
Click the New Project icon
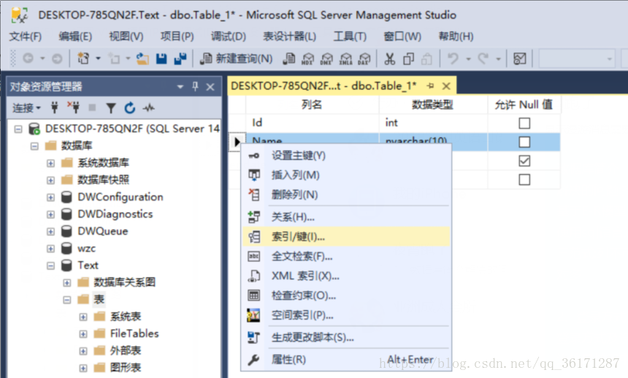coord(83,59)
